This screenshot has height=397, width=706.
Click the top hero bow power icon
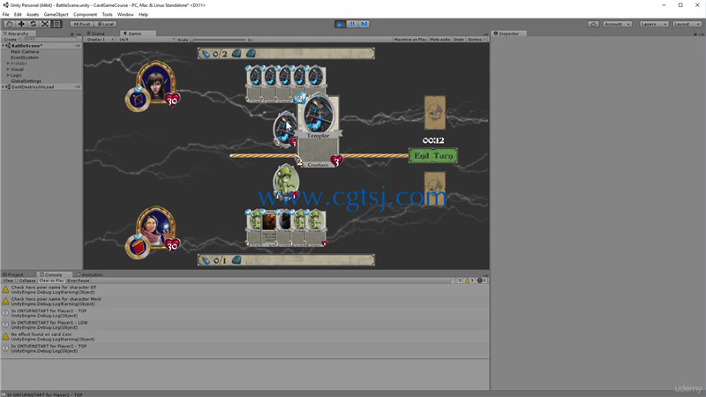pyautogui.click(x=138, y=99)
